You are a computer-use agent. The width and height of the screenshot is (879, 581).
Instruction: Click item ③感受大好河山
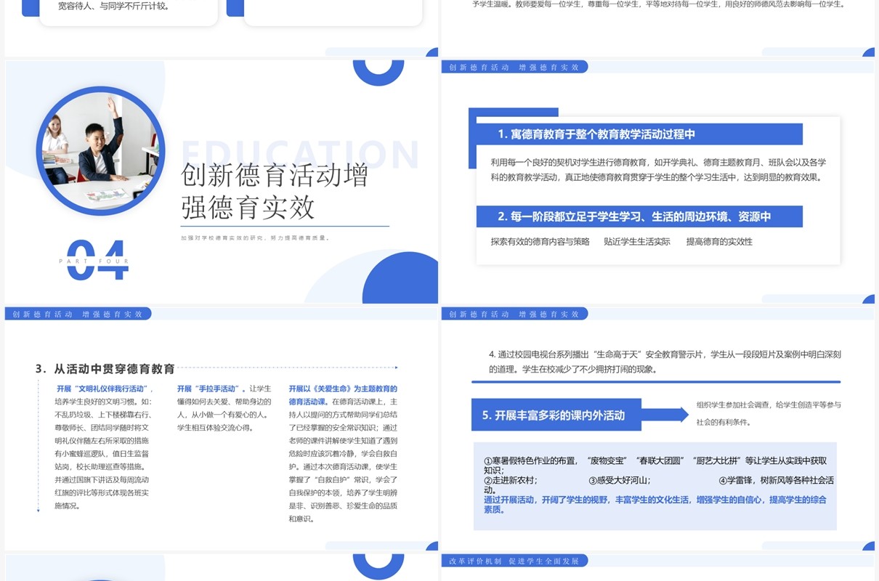point(619,480)
